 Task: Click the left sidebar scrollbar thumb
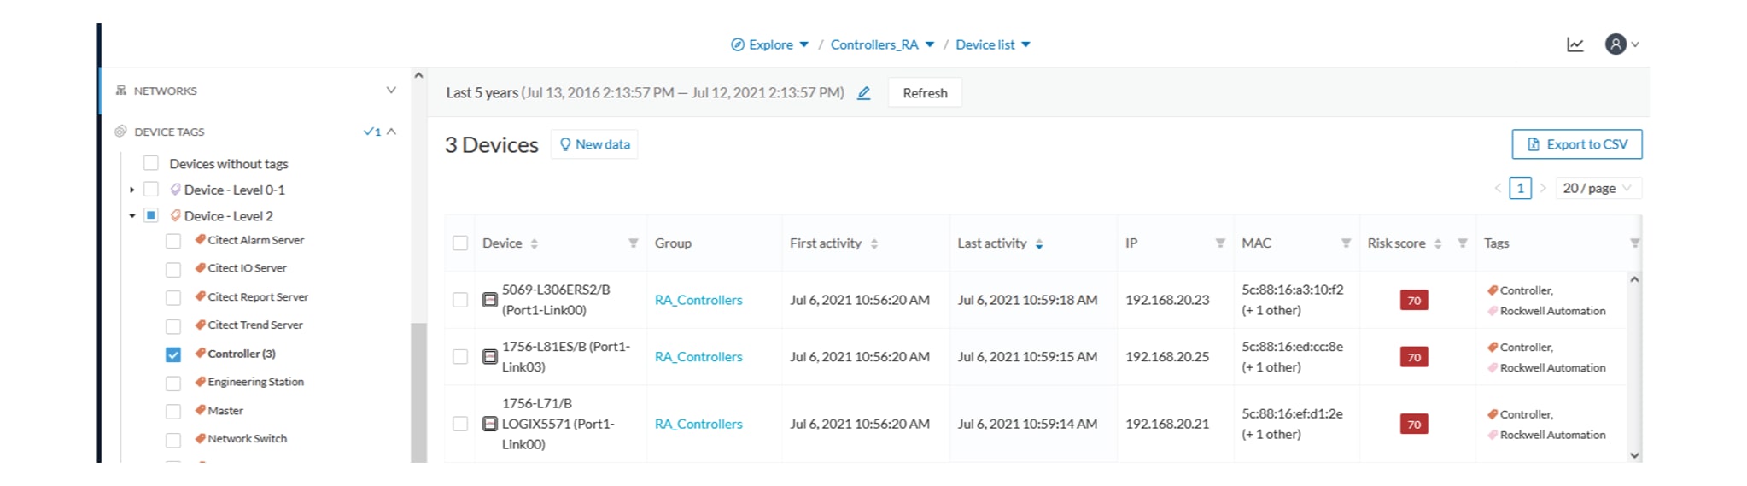click(418, 393)
